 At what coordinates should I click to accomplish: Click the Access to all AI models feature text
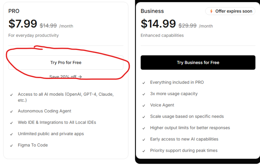click(66, 97)
